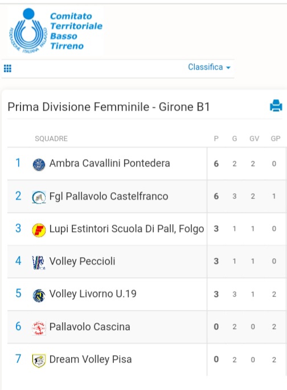Click the Fgl Pallavolo Castelfranco team logo
This screenshot has height=390, width=287.
[39, 197]
